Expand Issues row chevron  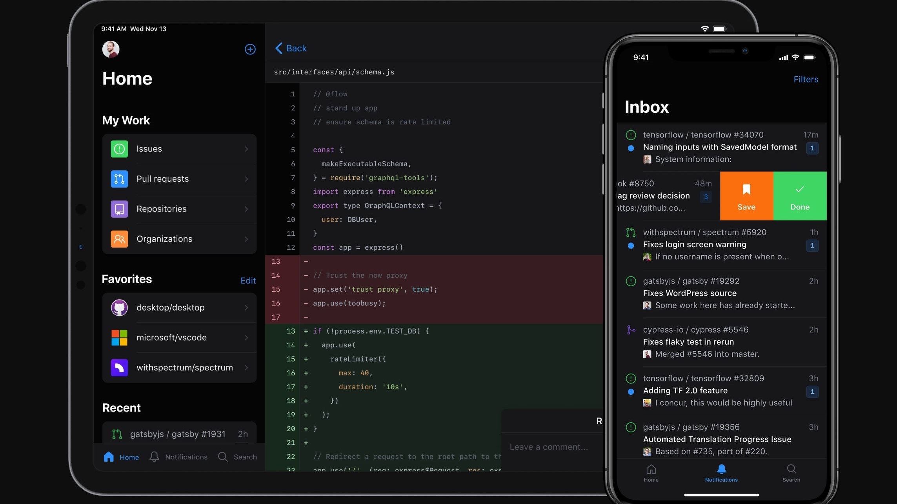[246, 149]
